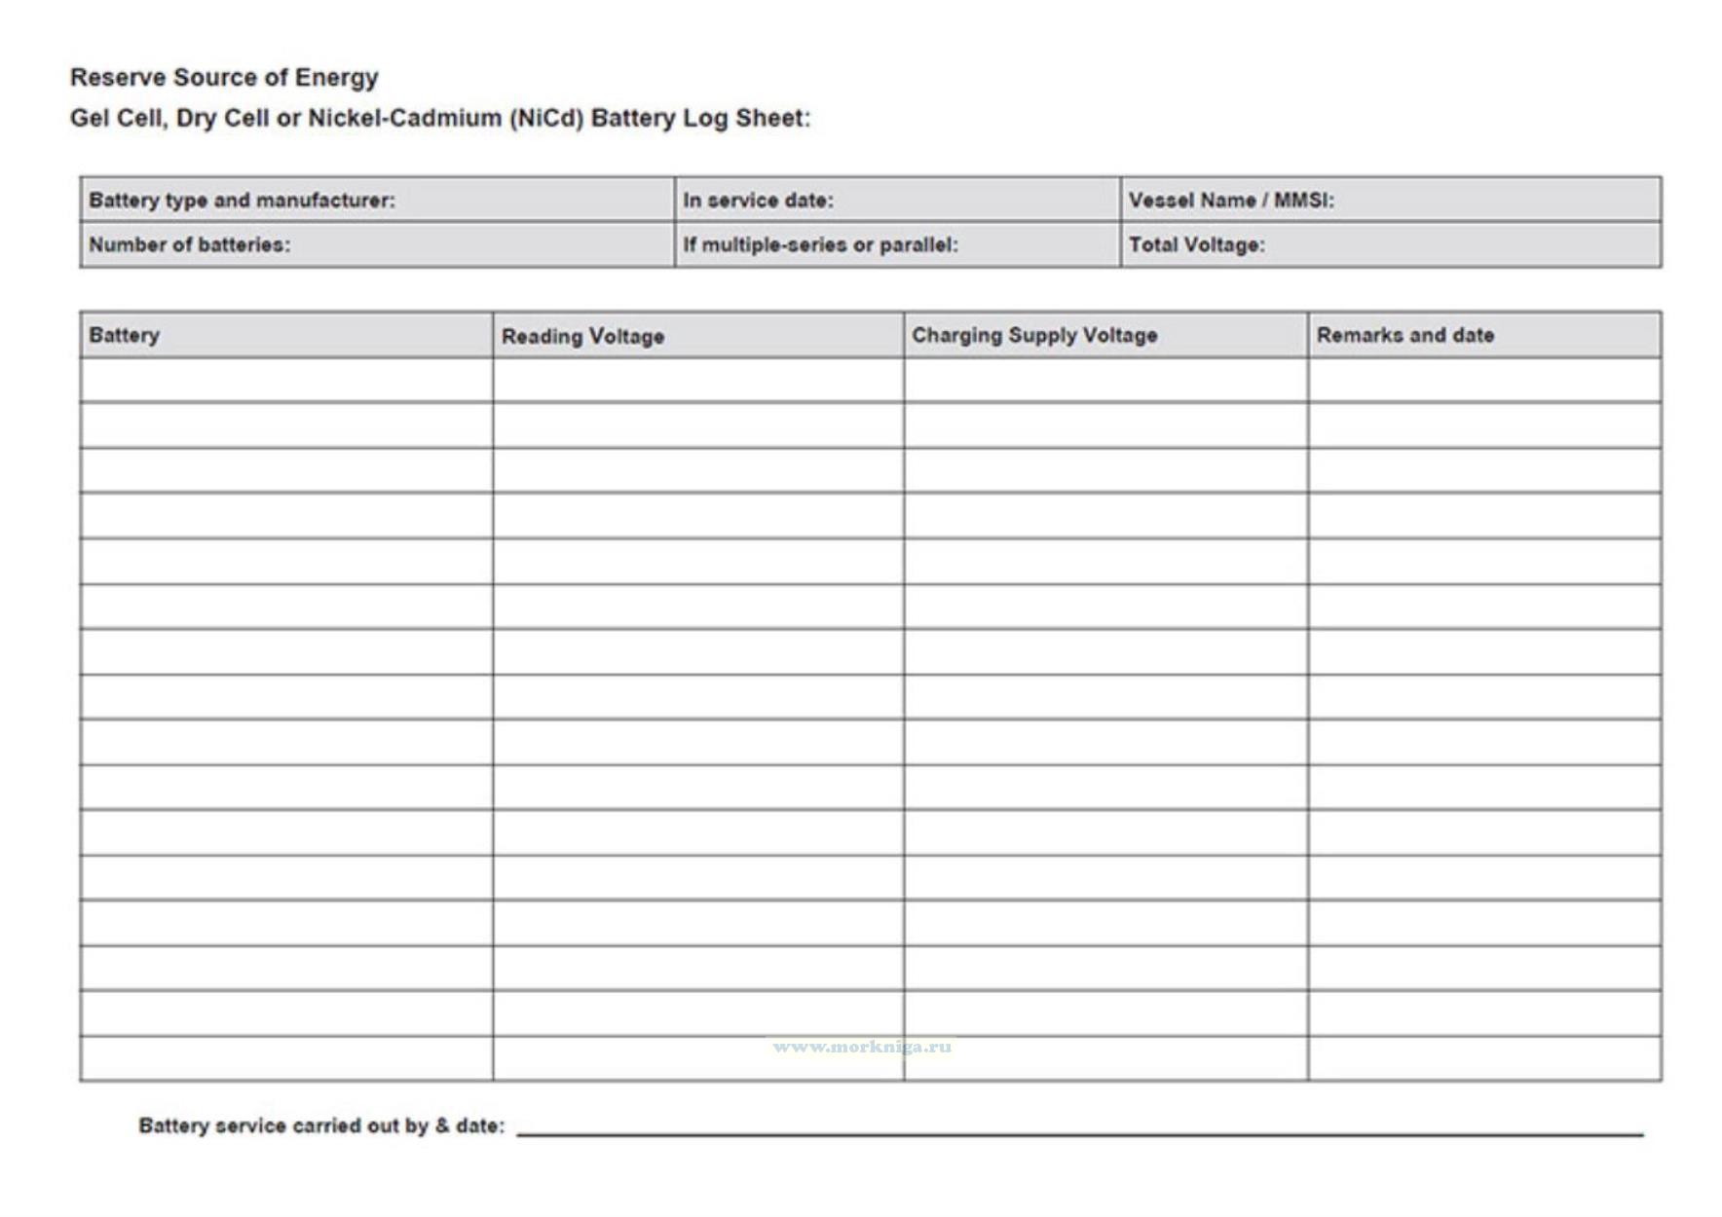Image resolution: width=1722 pixels, height=1217 pixels.
Task: Select the 'Total Voltage' field
Action: point(1390,245)
